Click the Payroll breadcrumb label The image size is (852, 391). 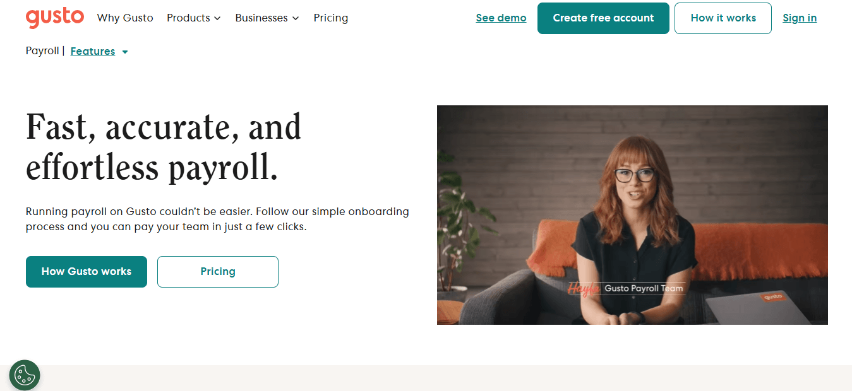tap(42, 50)
